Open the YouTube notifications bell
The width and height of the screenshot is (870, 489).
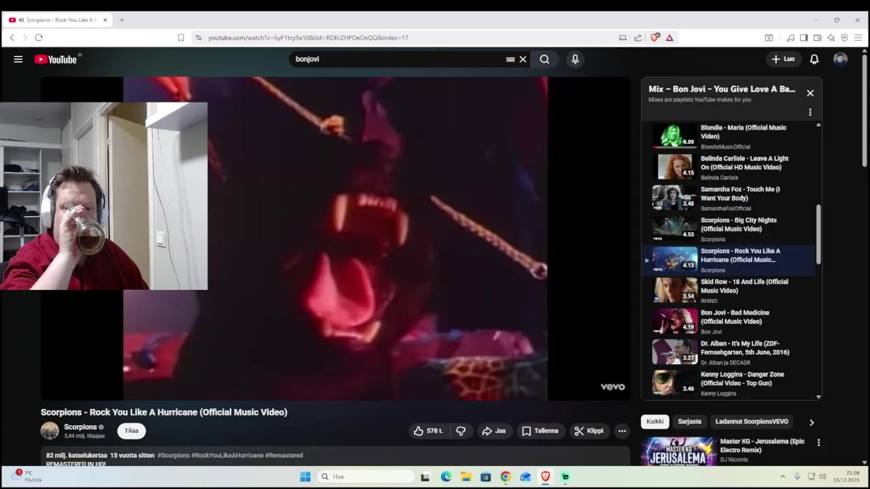[x=814, y=59]
